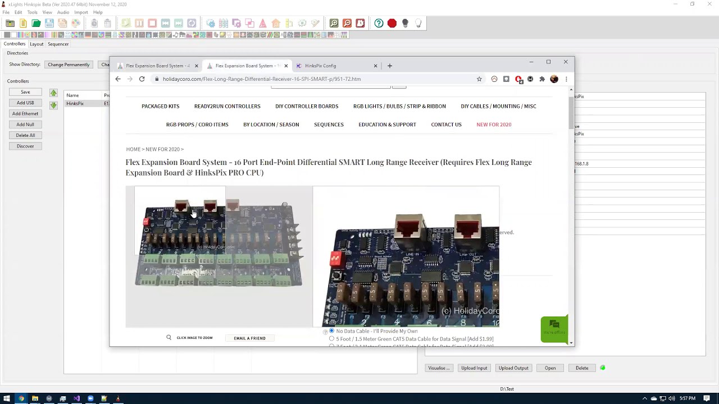Click the Discover button

(x=25, y=146)
